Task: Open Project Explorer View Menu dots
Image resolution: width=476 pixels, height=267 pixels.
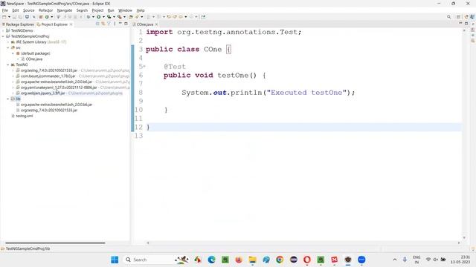Action: coord(115,24)
